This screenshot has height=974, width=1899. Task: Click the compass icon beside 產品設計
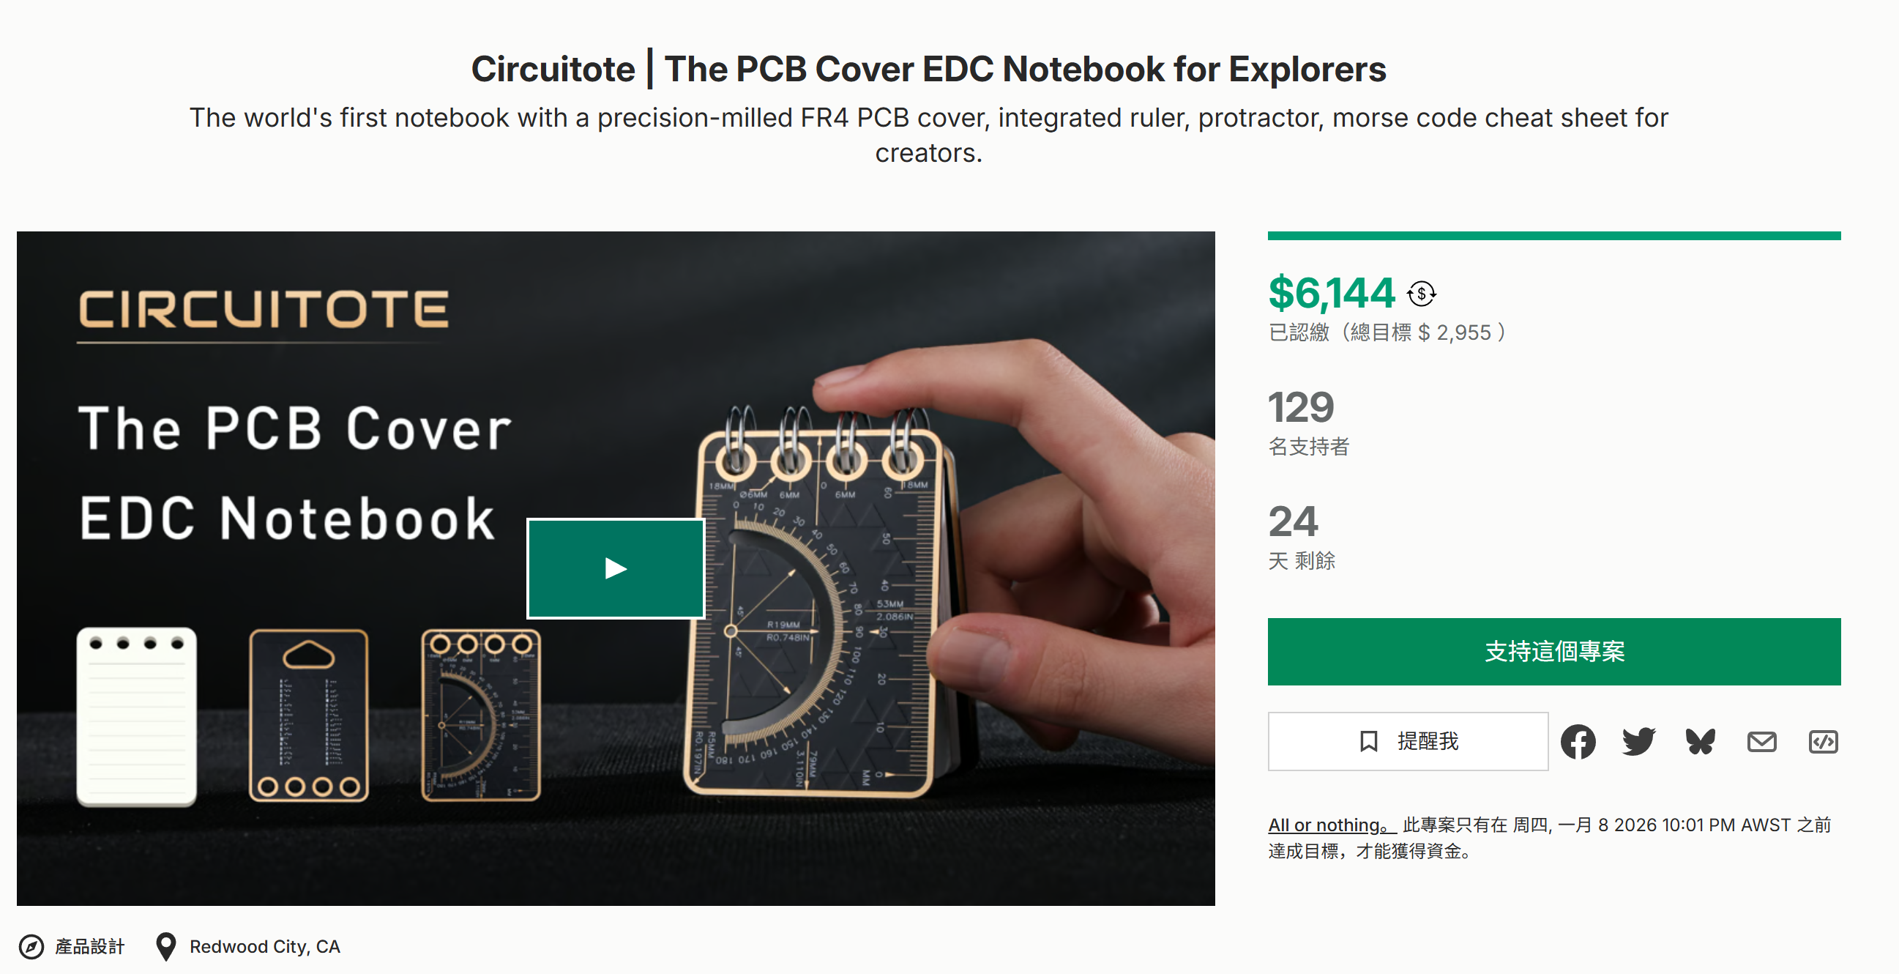click(x=33, y=947)
